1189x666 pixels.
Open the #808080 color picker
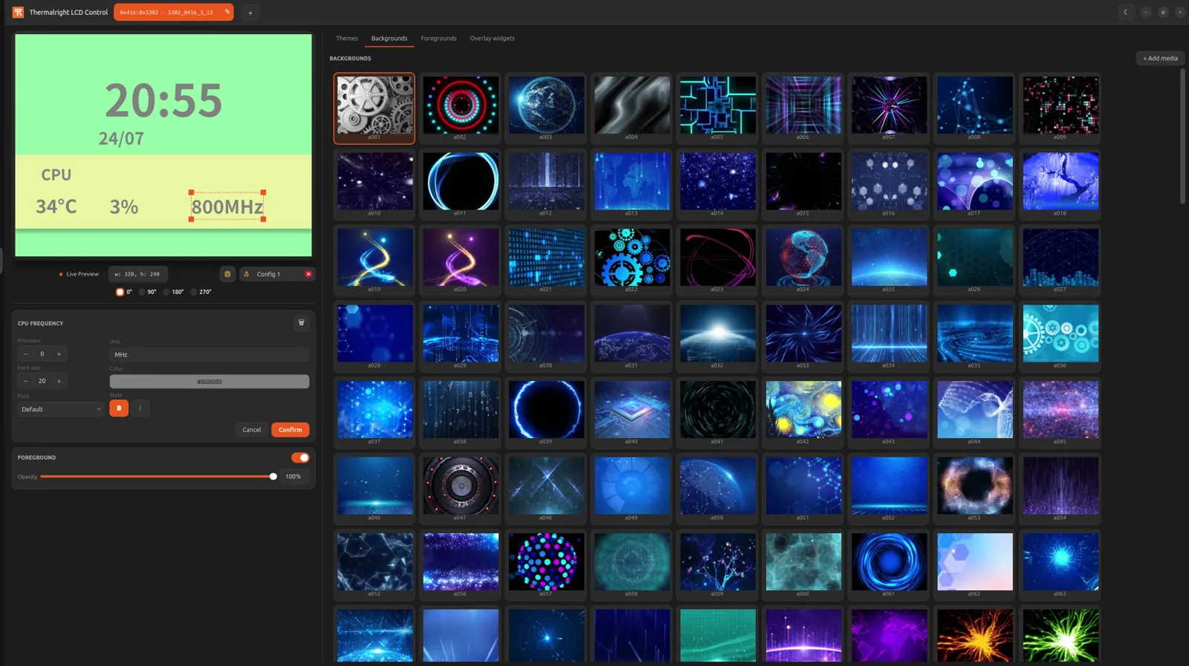(210, 382)
